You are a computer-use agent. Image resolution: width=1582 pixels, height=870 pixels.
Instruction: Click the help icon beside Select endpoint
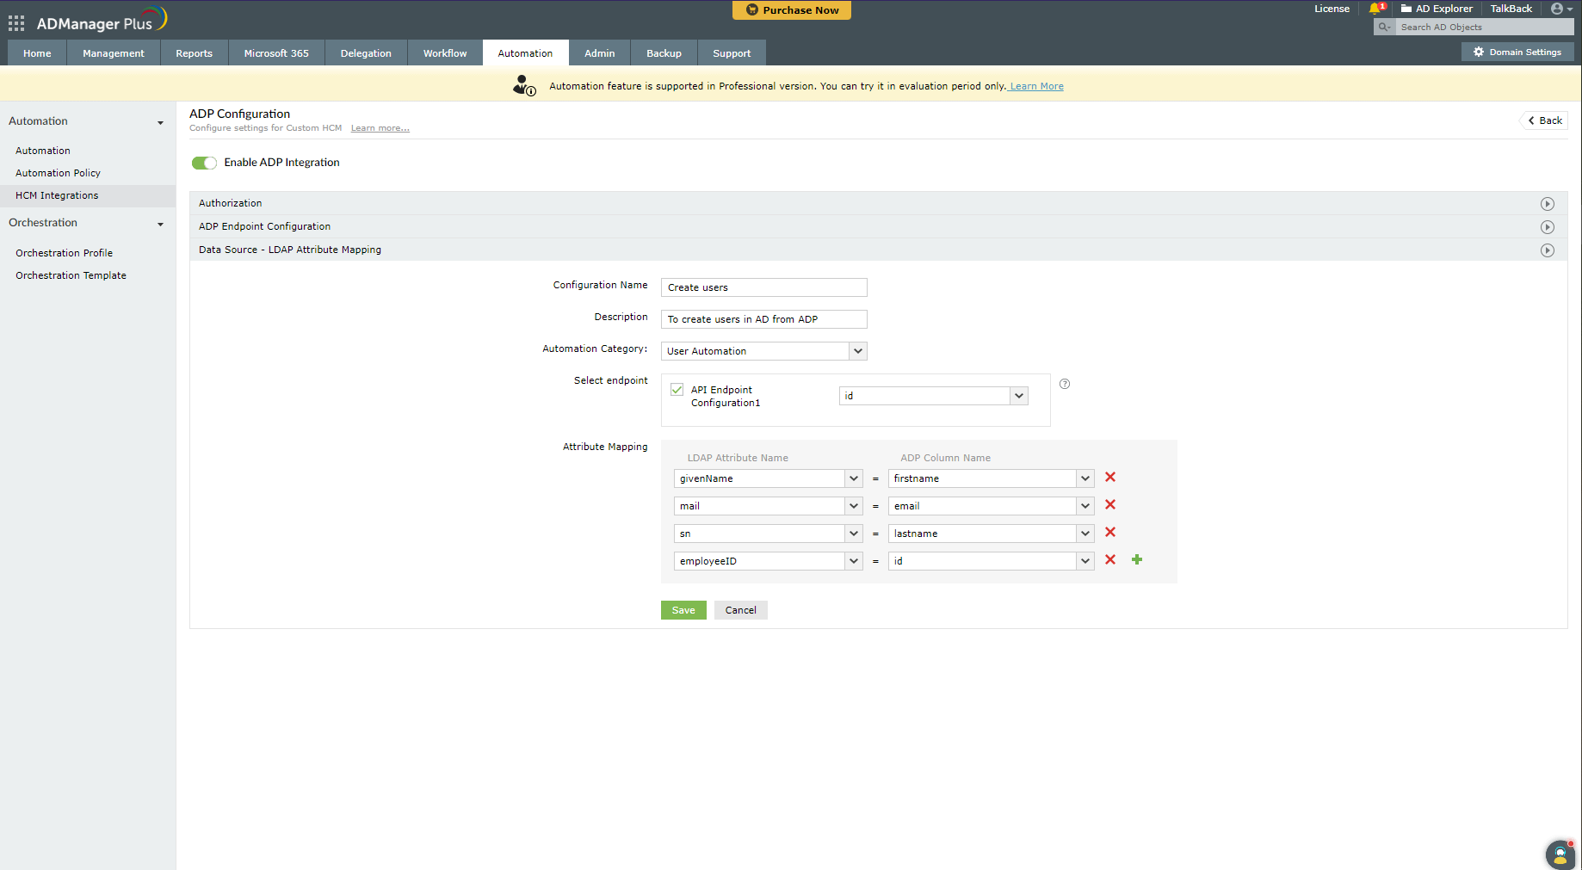[1065, 384]
